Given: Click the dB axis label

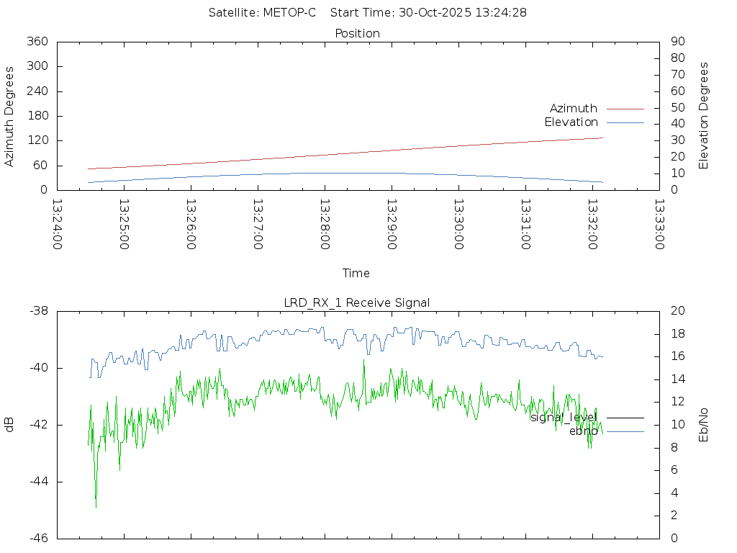Looking at the screenshot, I should coord(10,425).
